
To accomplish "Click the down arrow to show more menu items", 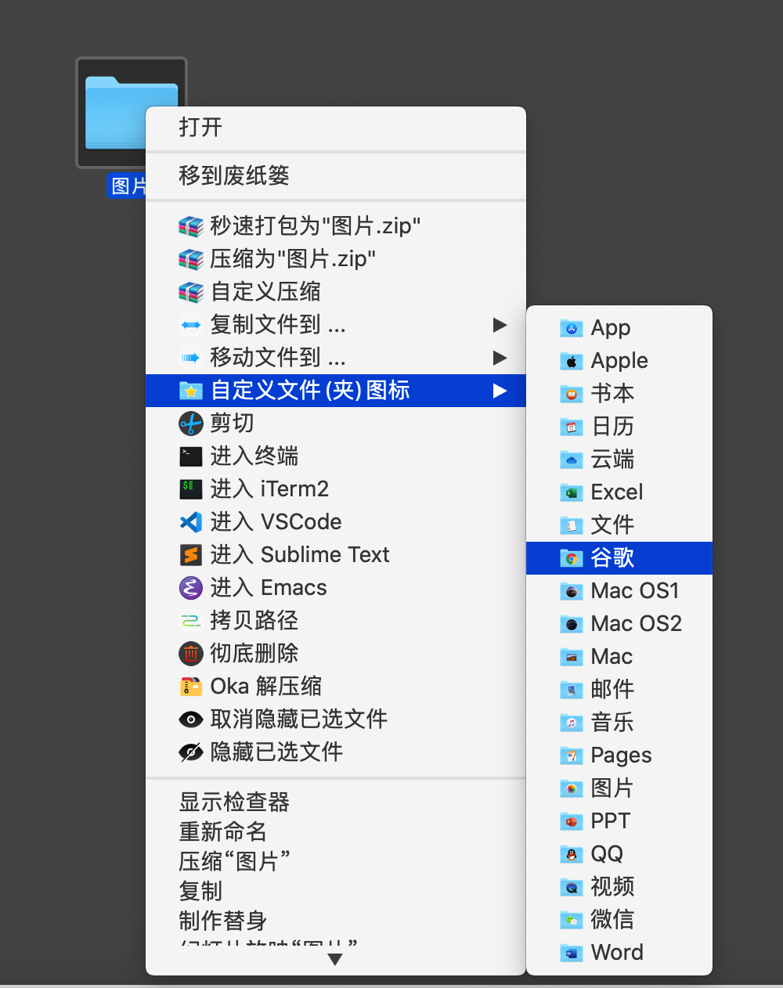I will (335, 959).
